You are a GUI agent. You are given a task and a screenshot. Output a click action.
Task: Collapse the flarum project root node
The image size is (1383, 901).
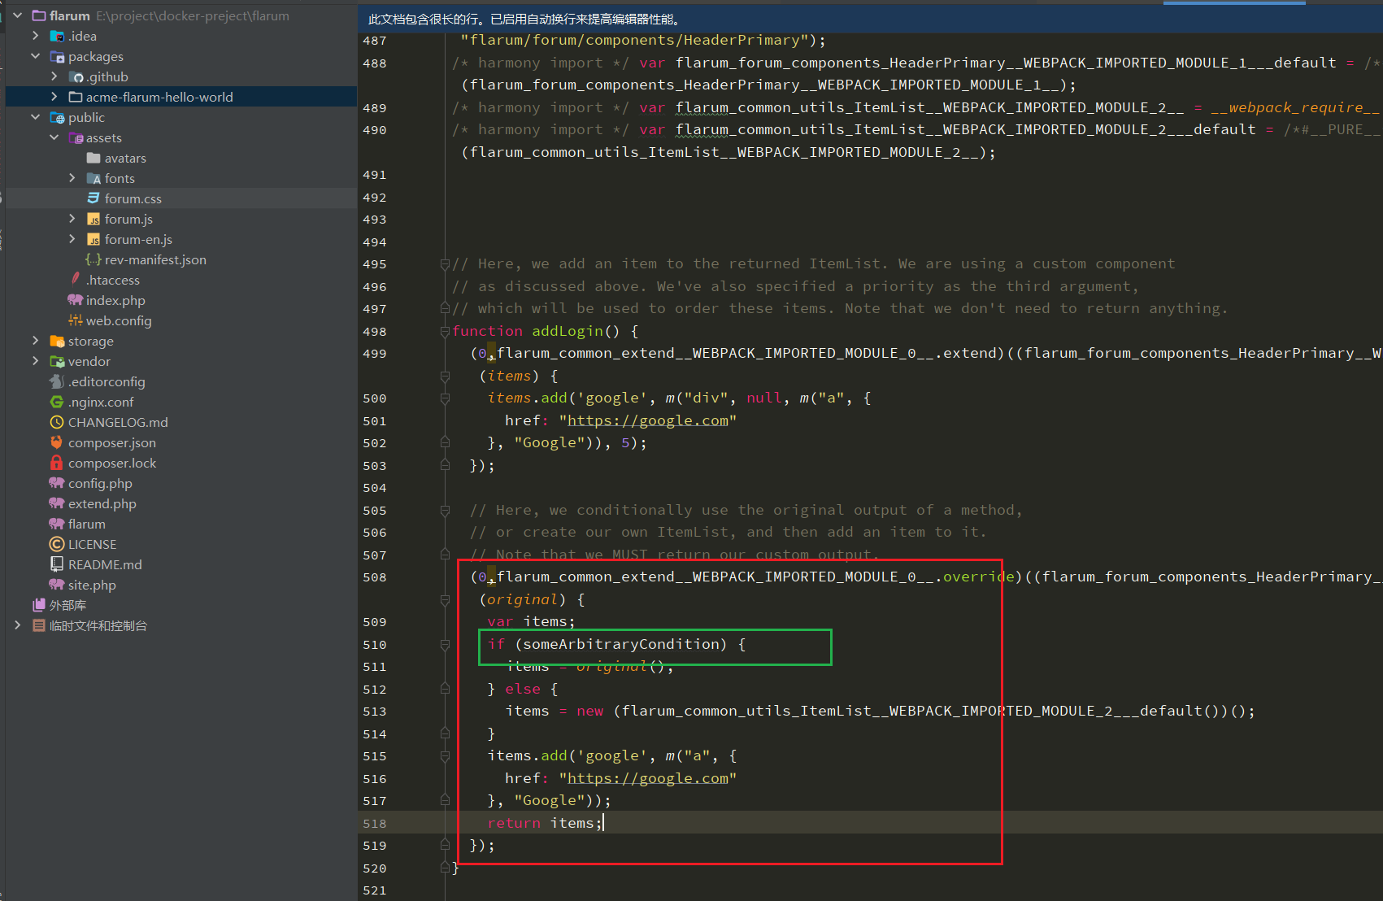[x=17, y=15]
